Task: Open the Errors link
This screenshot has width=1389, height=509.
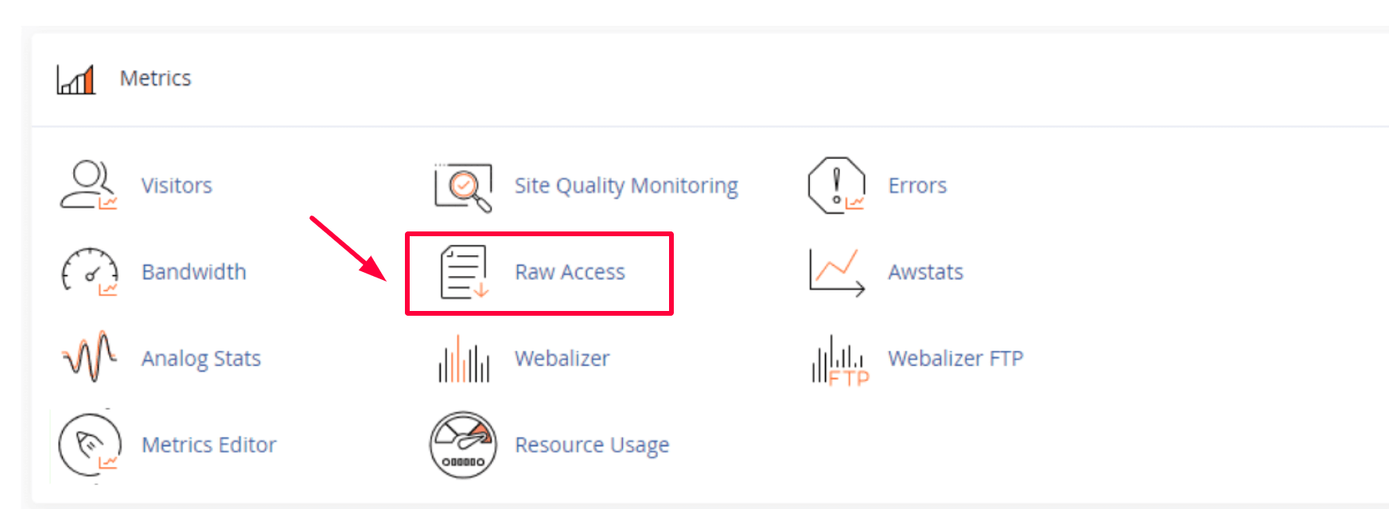Action: pos(917,185)
